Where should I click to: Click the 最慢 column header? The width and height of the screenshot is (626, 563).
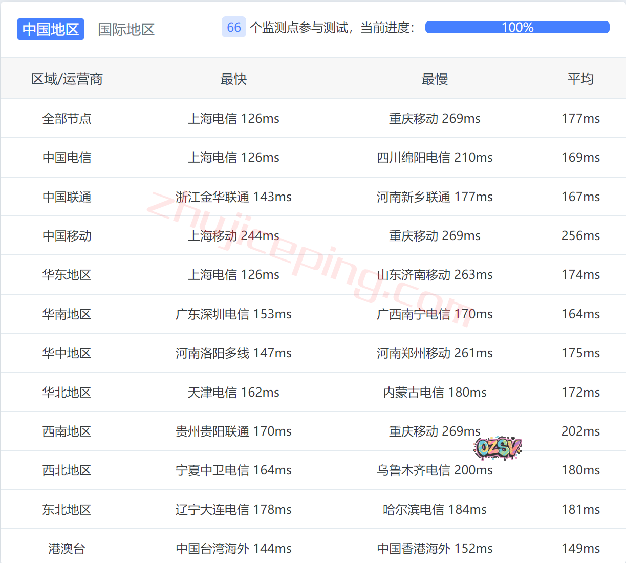[435, 79]
